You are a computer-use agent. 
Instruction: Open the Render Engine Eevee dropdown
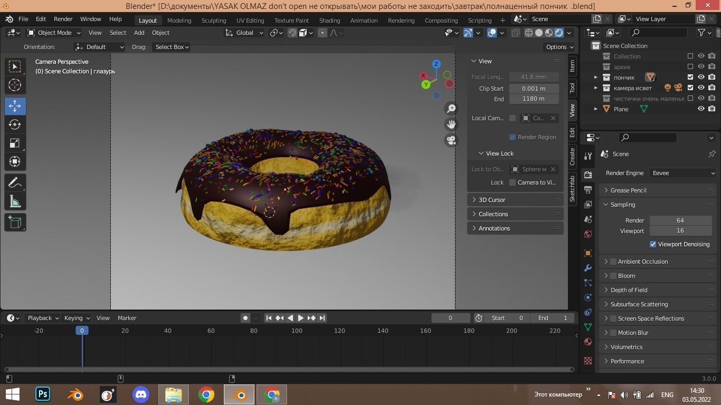(x=682, y=173)
